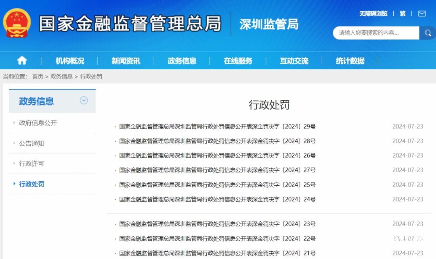The width and height of the screenshot is (436, 259).
Task: Click the magnifier search button
Action: pos(427,33)
